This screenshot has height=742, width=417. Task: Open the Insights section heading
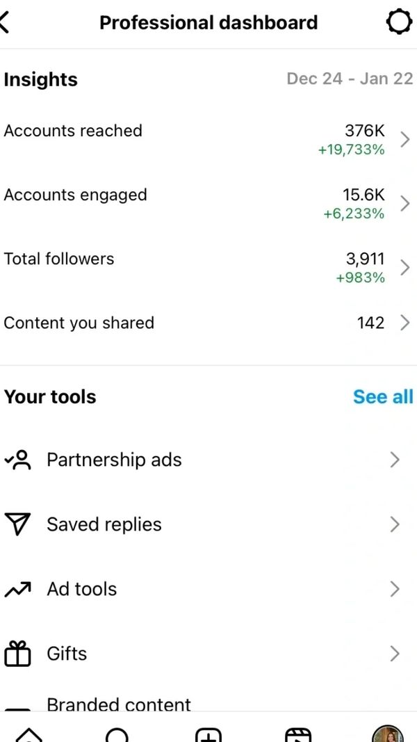pos(41,80)
